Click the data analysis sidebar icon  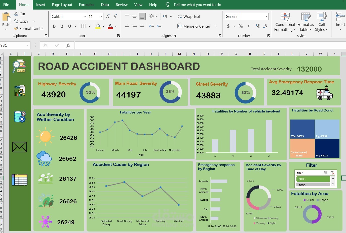pyautogui.click(x=20, y=91)
